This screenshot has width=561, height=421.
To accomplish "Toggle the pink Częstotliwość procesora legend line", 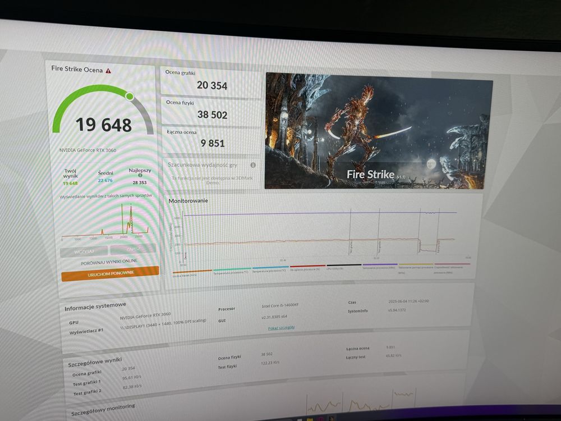I will (452, 267).
